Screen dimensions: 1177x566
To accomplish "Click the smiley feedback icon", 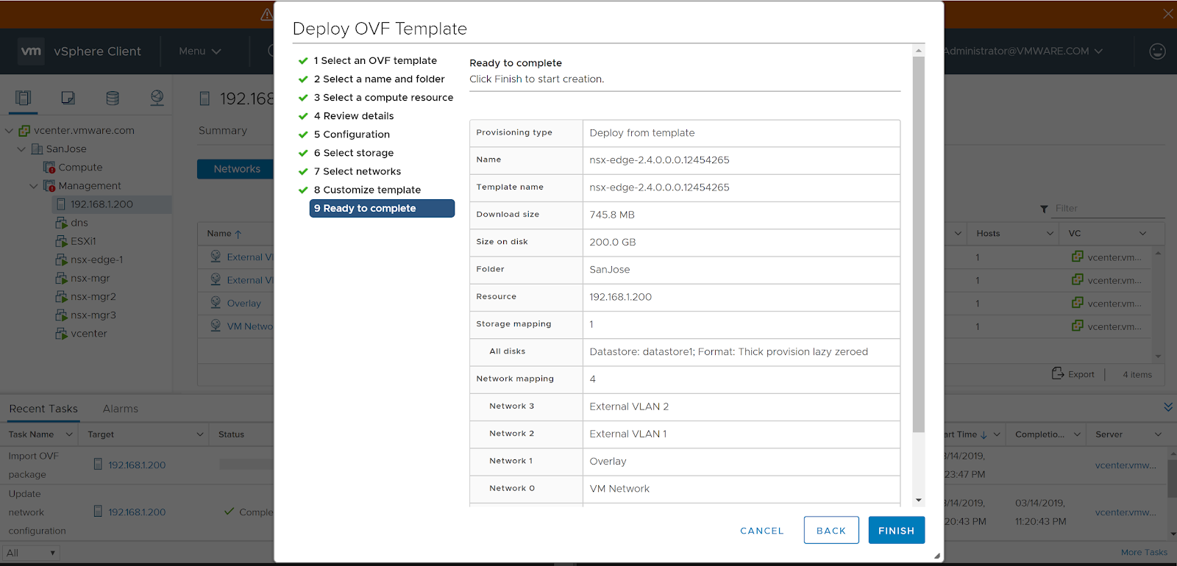I will coord(1157,51).
